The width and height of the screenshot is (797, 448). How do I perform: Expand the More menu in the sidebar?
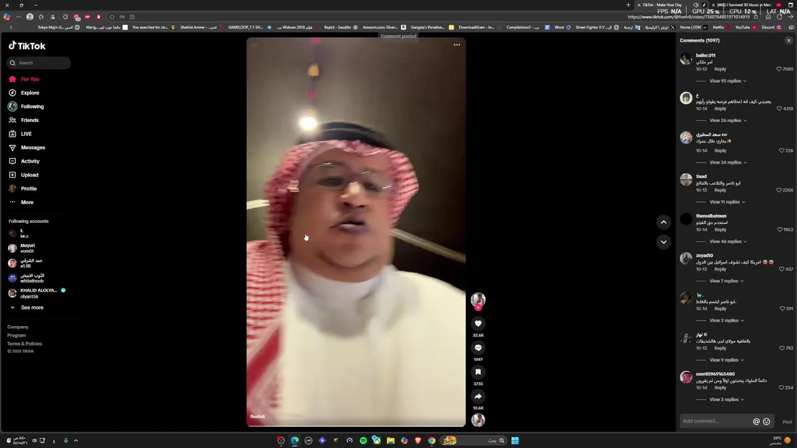(21, 202)
